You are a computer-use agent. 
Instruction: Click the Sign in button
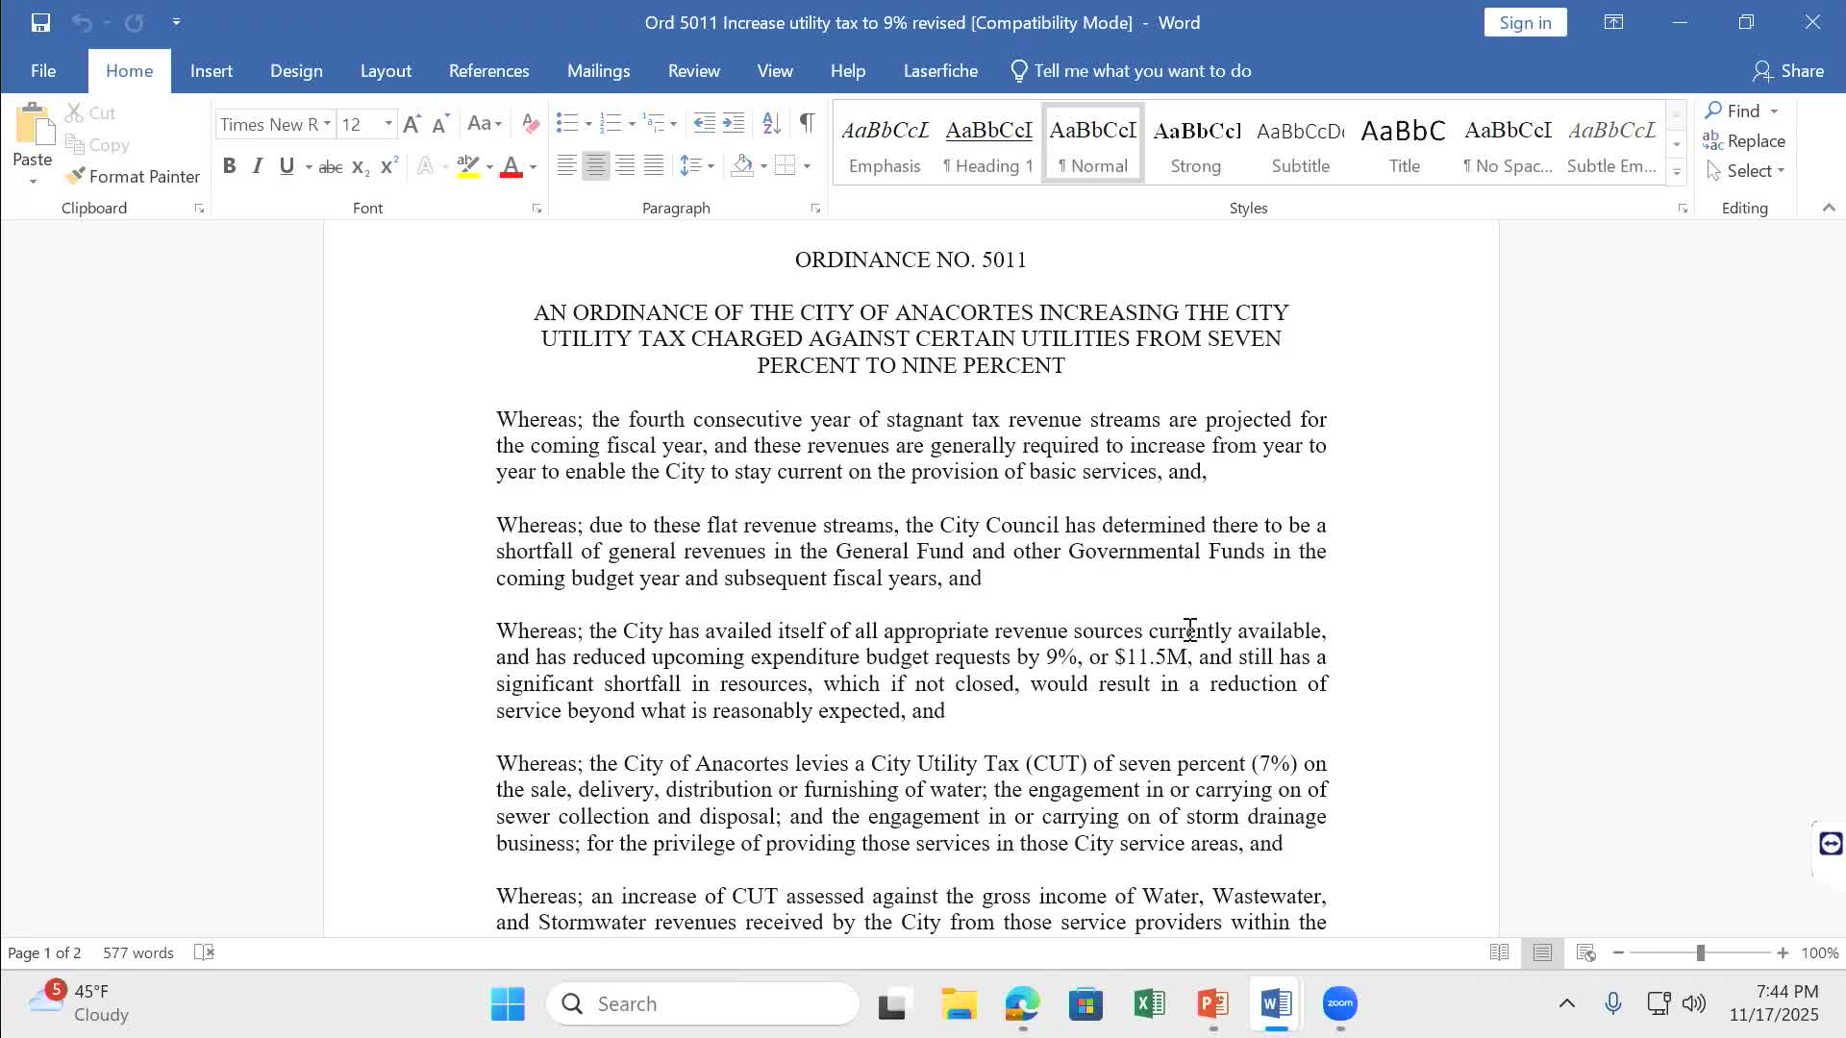click(1526, 21)
